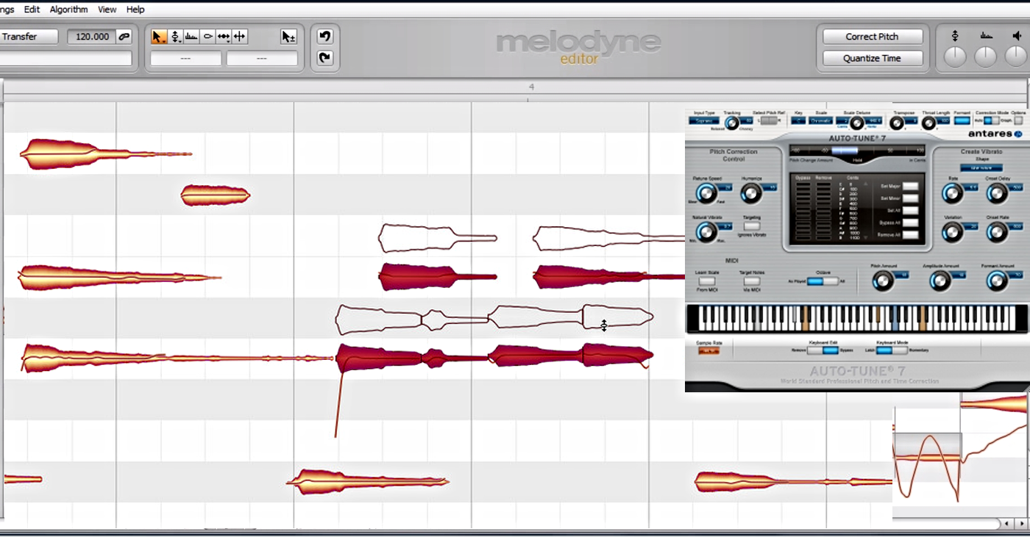The image size is (1030, 537).
Task: Click the Pitch Amount knob
Action: (x=882, y=281)
